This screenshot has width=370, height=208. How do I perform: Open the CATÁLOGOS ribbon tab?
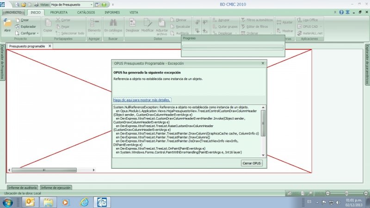(x=86, y=12)
